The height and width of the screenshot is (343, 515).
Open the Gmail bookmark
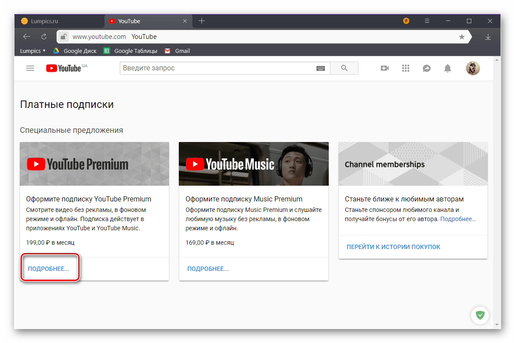[177, 51]
